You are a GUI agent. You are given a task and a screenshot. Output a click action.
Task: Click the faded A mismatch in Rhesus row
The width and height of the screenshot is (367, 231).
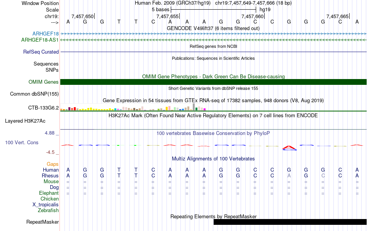289,175
